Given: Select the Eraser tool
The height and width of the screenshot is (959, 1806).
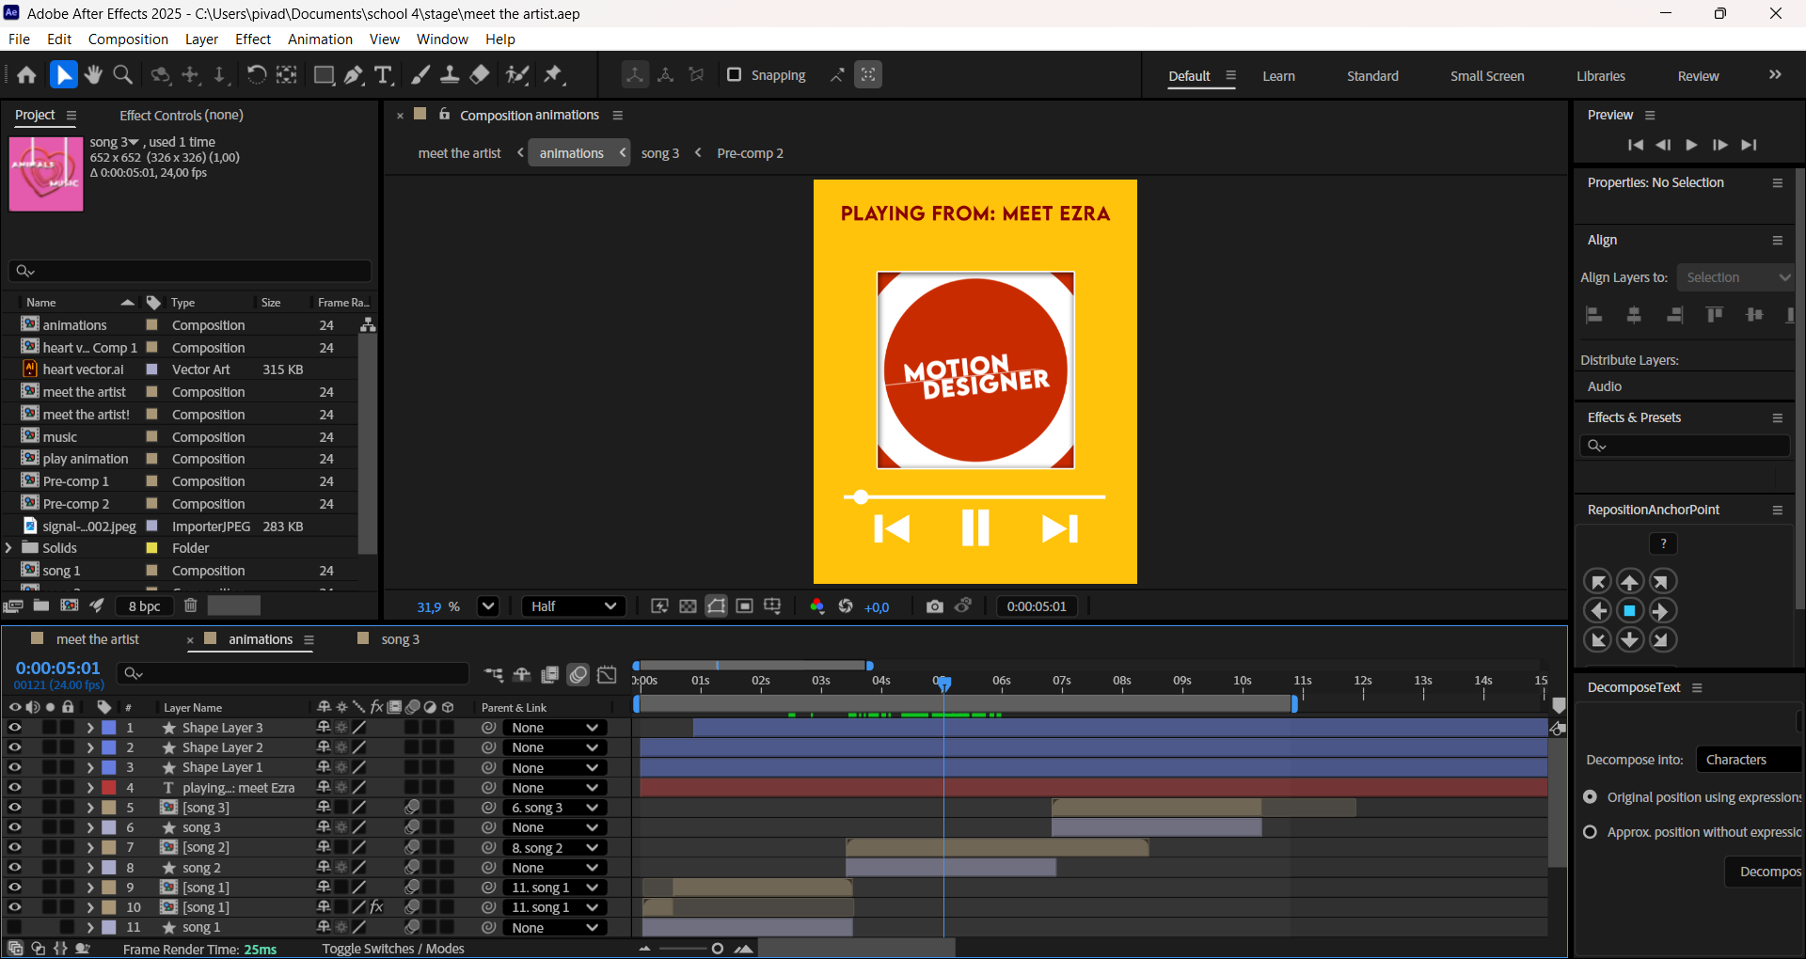Looking at the screenshot, I should 480,75.
